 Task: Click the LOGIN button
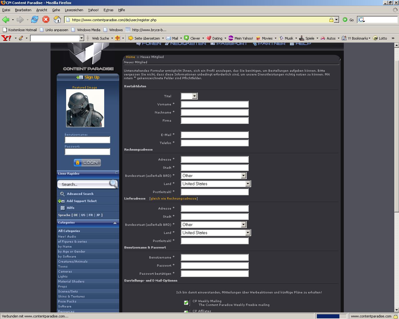tap(87, 162)
